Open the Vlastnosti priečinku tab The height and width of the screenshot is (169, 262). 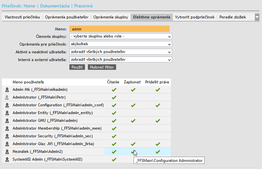22,17
